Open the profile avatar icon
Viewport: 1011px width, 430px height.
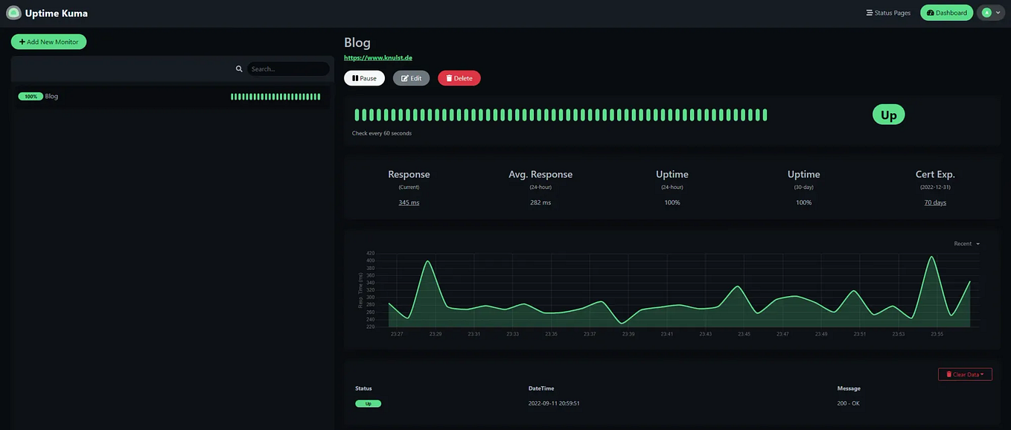986,13
